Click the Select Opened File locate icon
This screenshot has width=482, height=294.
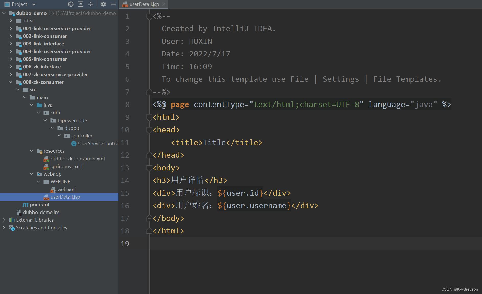(x=71, y=4)
